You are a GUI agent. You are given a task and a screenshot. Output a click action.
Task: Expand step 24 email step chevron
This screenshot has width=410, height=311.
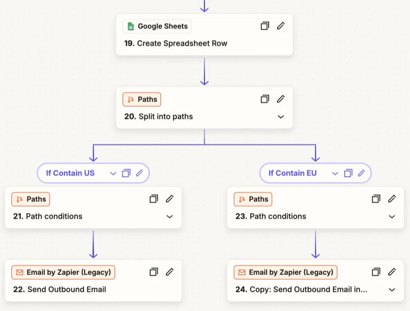[x=392, y=289]
